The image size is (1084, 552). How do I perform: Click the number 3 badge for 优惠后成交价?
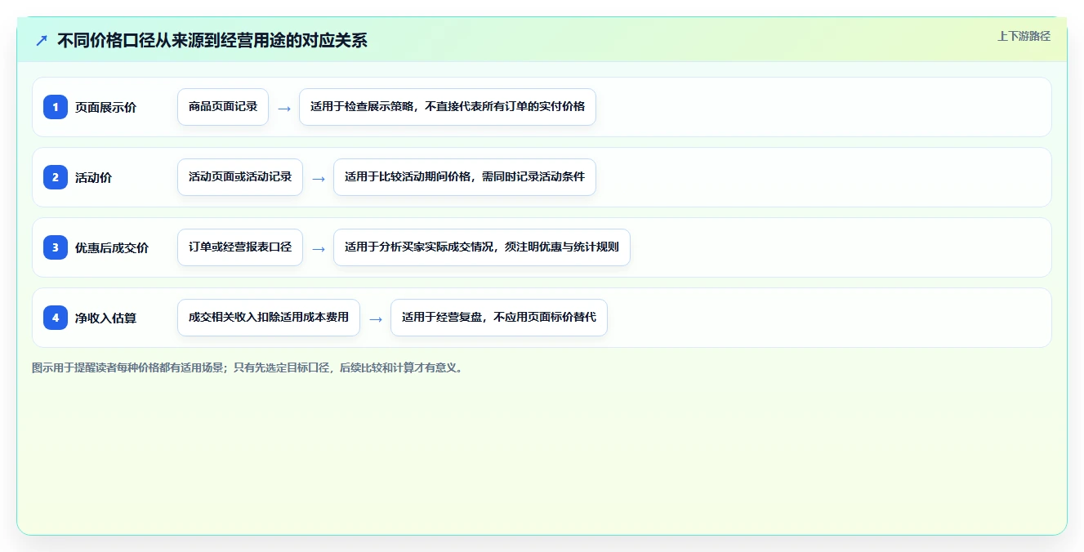coord(56,247)
